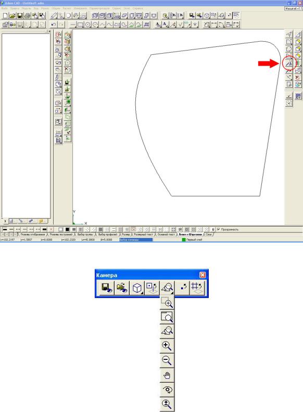Zoom in with the plus magnifier
This screenshot has height=412, width=303.
(x=167, y=346)
